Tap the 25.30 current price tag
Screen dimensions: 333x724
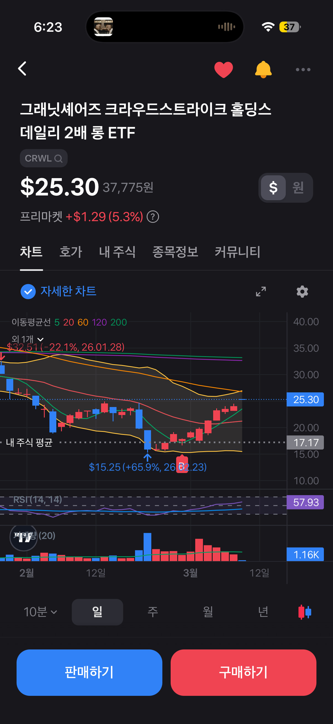305,399
